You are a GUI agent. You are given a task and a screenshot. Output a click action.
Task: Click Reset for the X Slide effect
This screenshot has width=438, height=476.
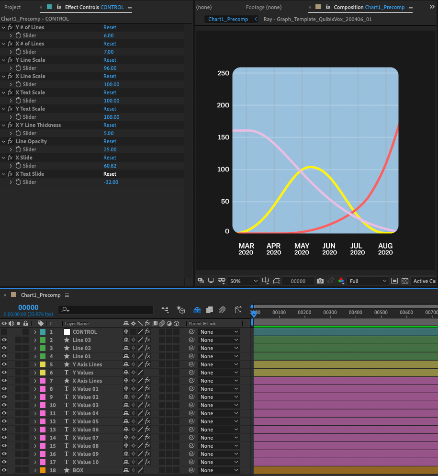[110, 158]
